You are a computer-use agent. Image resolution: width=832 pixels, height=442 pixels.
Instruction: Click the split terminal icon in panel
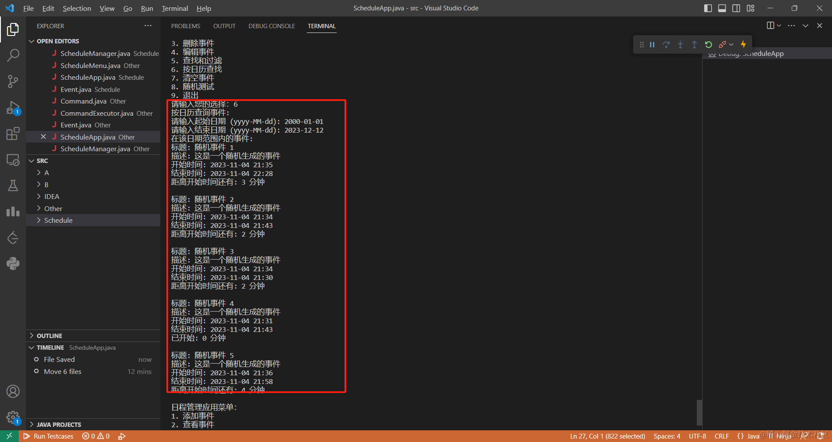770,26
